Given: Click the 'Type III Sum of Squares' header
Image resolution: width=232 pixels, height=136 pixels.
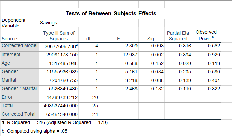Looking at the screenshot, I should tap(59, 36).
